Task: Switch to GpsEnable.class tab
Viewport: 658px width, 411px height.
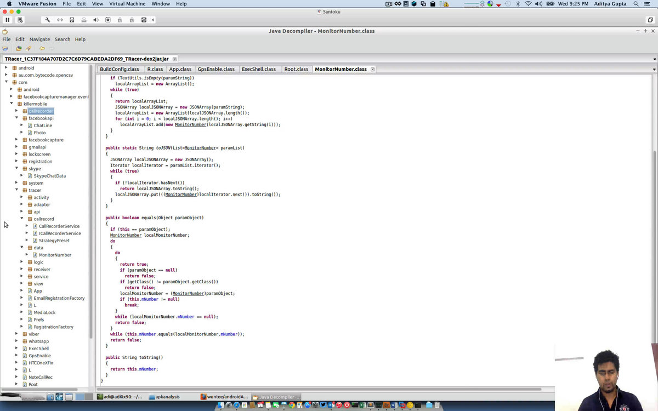Action: pyautogui.click(x=216, y=69)
